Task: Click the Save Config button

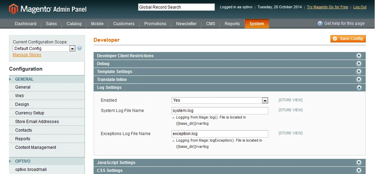Action: [348, 39]
